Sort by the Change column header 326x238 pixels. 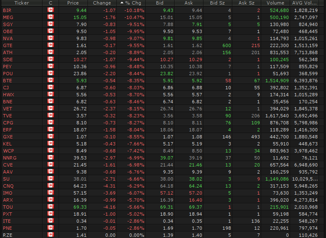[102, 3]
